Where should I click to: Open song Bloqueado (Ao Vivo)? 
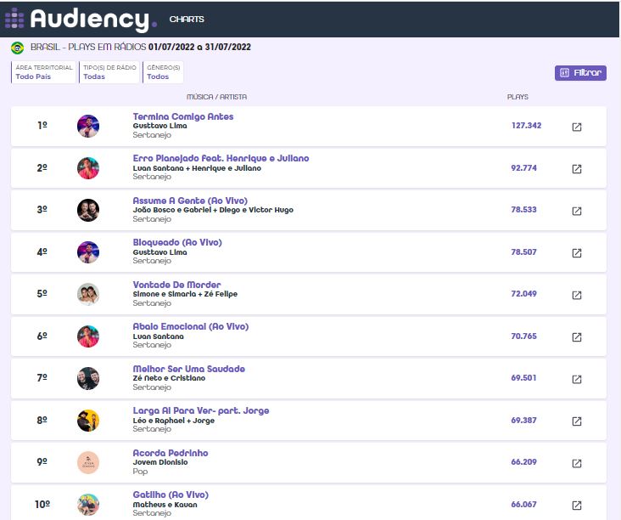click(177, 242)
